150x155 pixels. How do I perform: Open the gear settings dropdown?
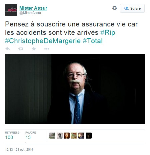tap(114, 8)
